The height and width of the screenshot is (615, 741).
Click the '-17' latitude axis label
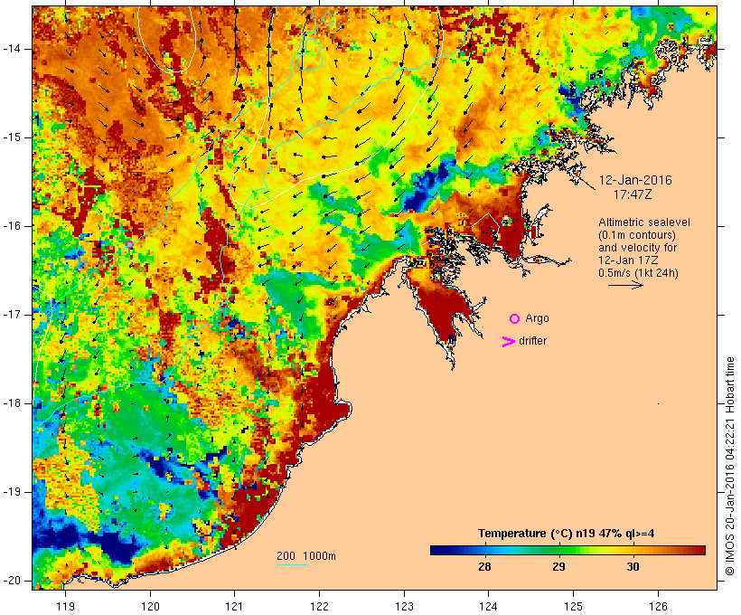[12, 315]
